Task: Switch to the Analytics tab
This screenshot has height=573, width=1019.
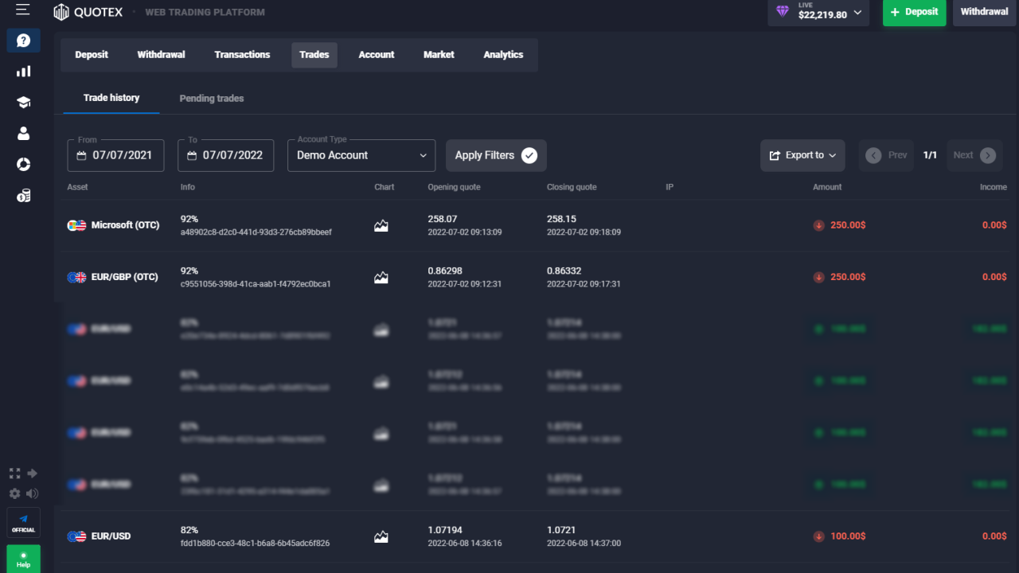Action: pos(503,55)
